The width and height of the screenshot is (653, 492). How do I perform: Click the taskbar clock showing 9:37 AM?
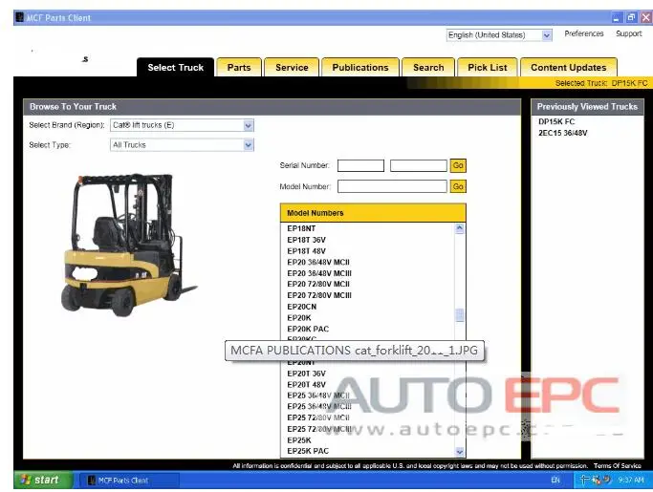[631, 481]
